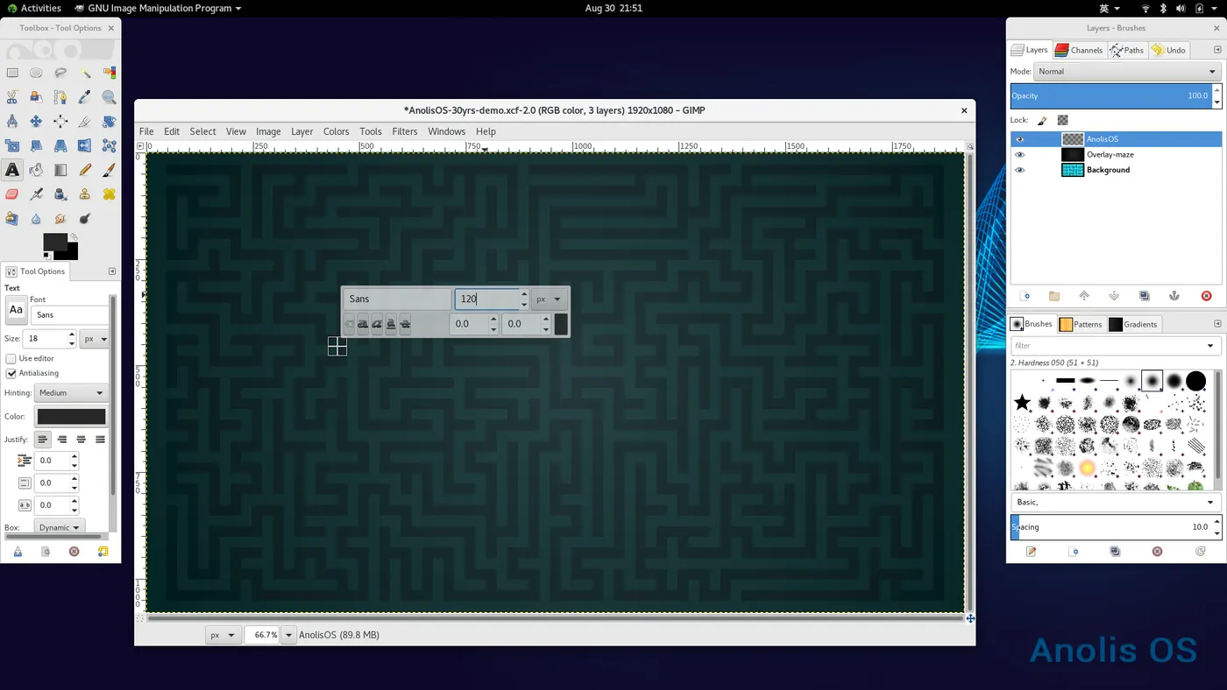Open the layer Mode Normal dropdown
The width and height of the screenshot is (1227, 690).
[x=1127, y=72]
